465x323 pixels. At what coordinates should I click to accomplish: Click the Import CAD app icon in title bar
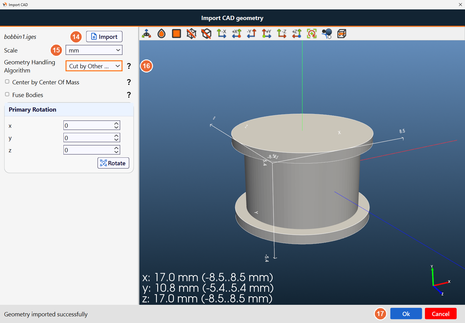(5, 5)
